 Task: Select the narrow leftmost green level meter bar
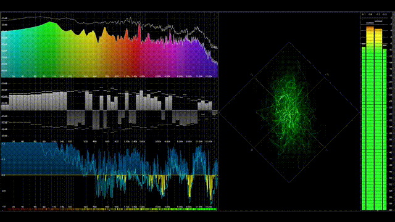coord(364,128)
